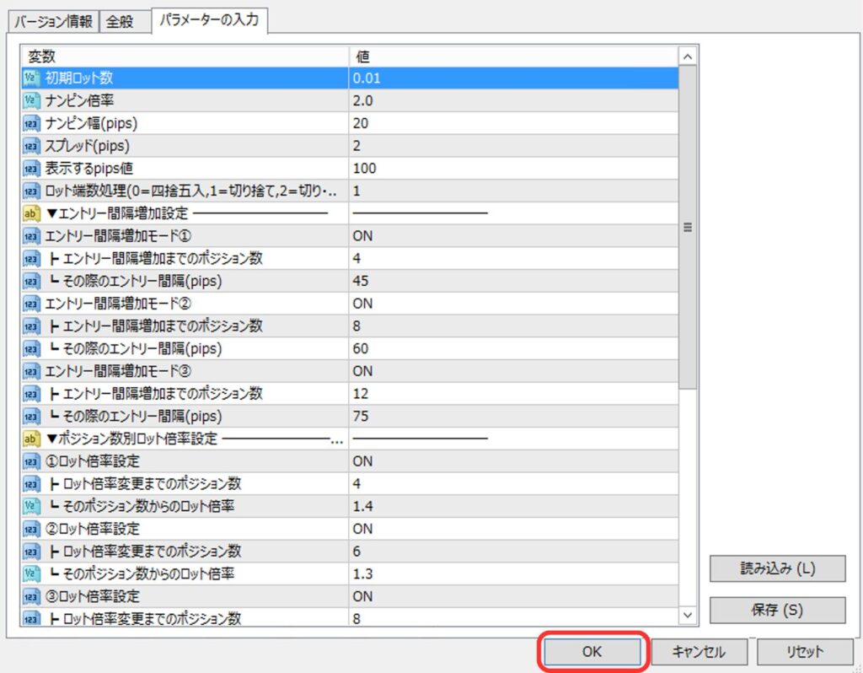
Task: Click the ab icon beside ▼エントリー間隔増加設定
Action: 31,213
